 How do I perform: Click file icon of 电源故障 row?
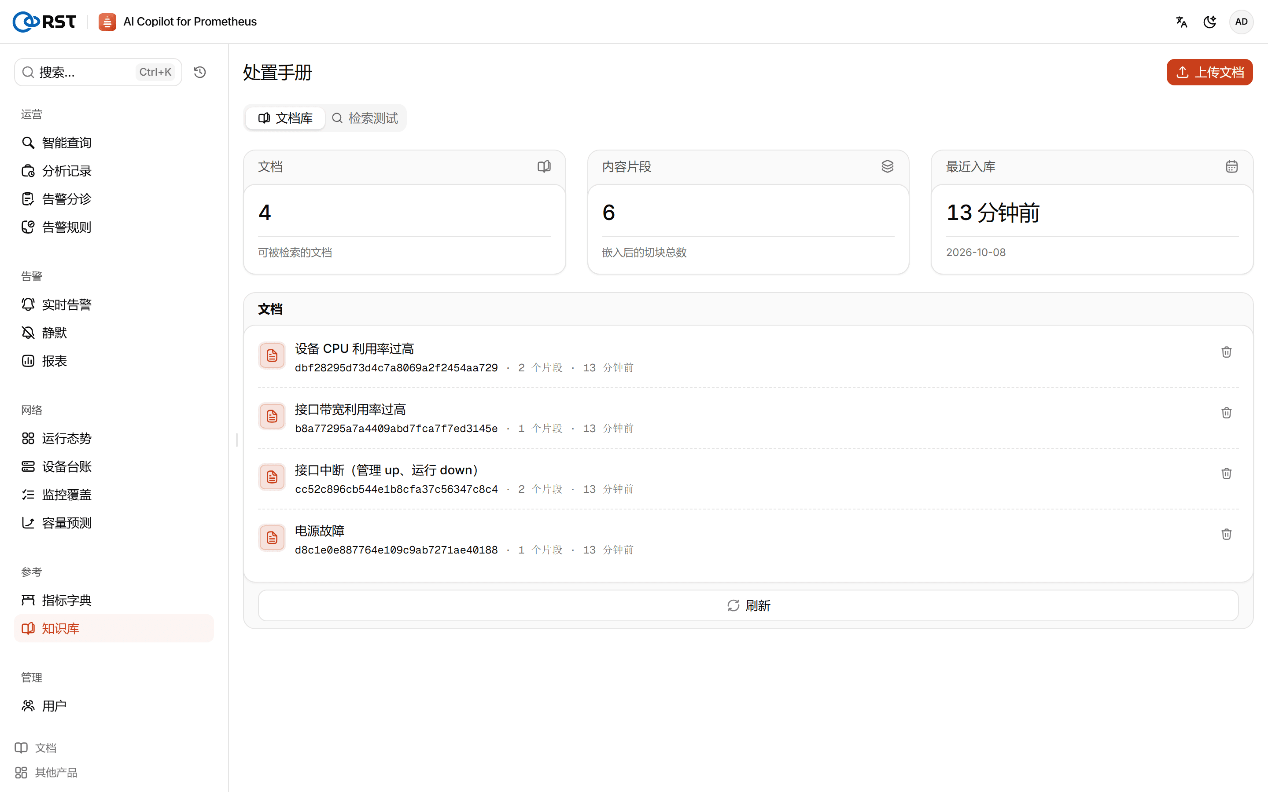[272, 538]
